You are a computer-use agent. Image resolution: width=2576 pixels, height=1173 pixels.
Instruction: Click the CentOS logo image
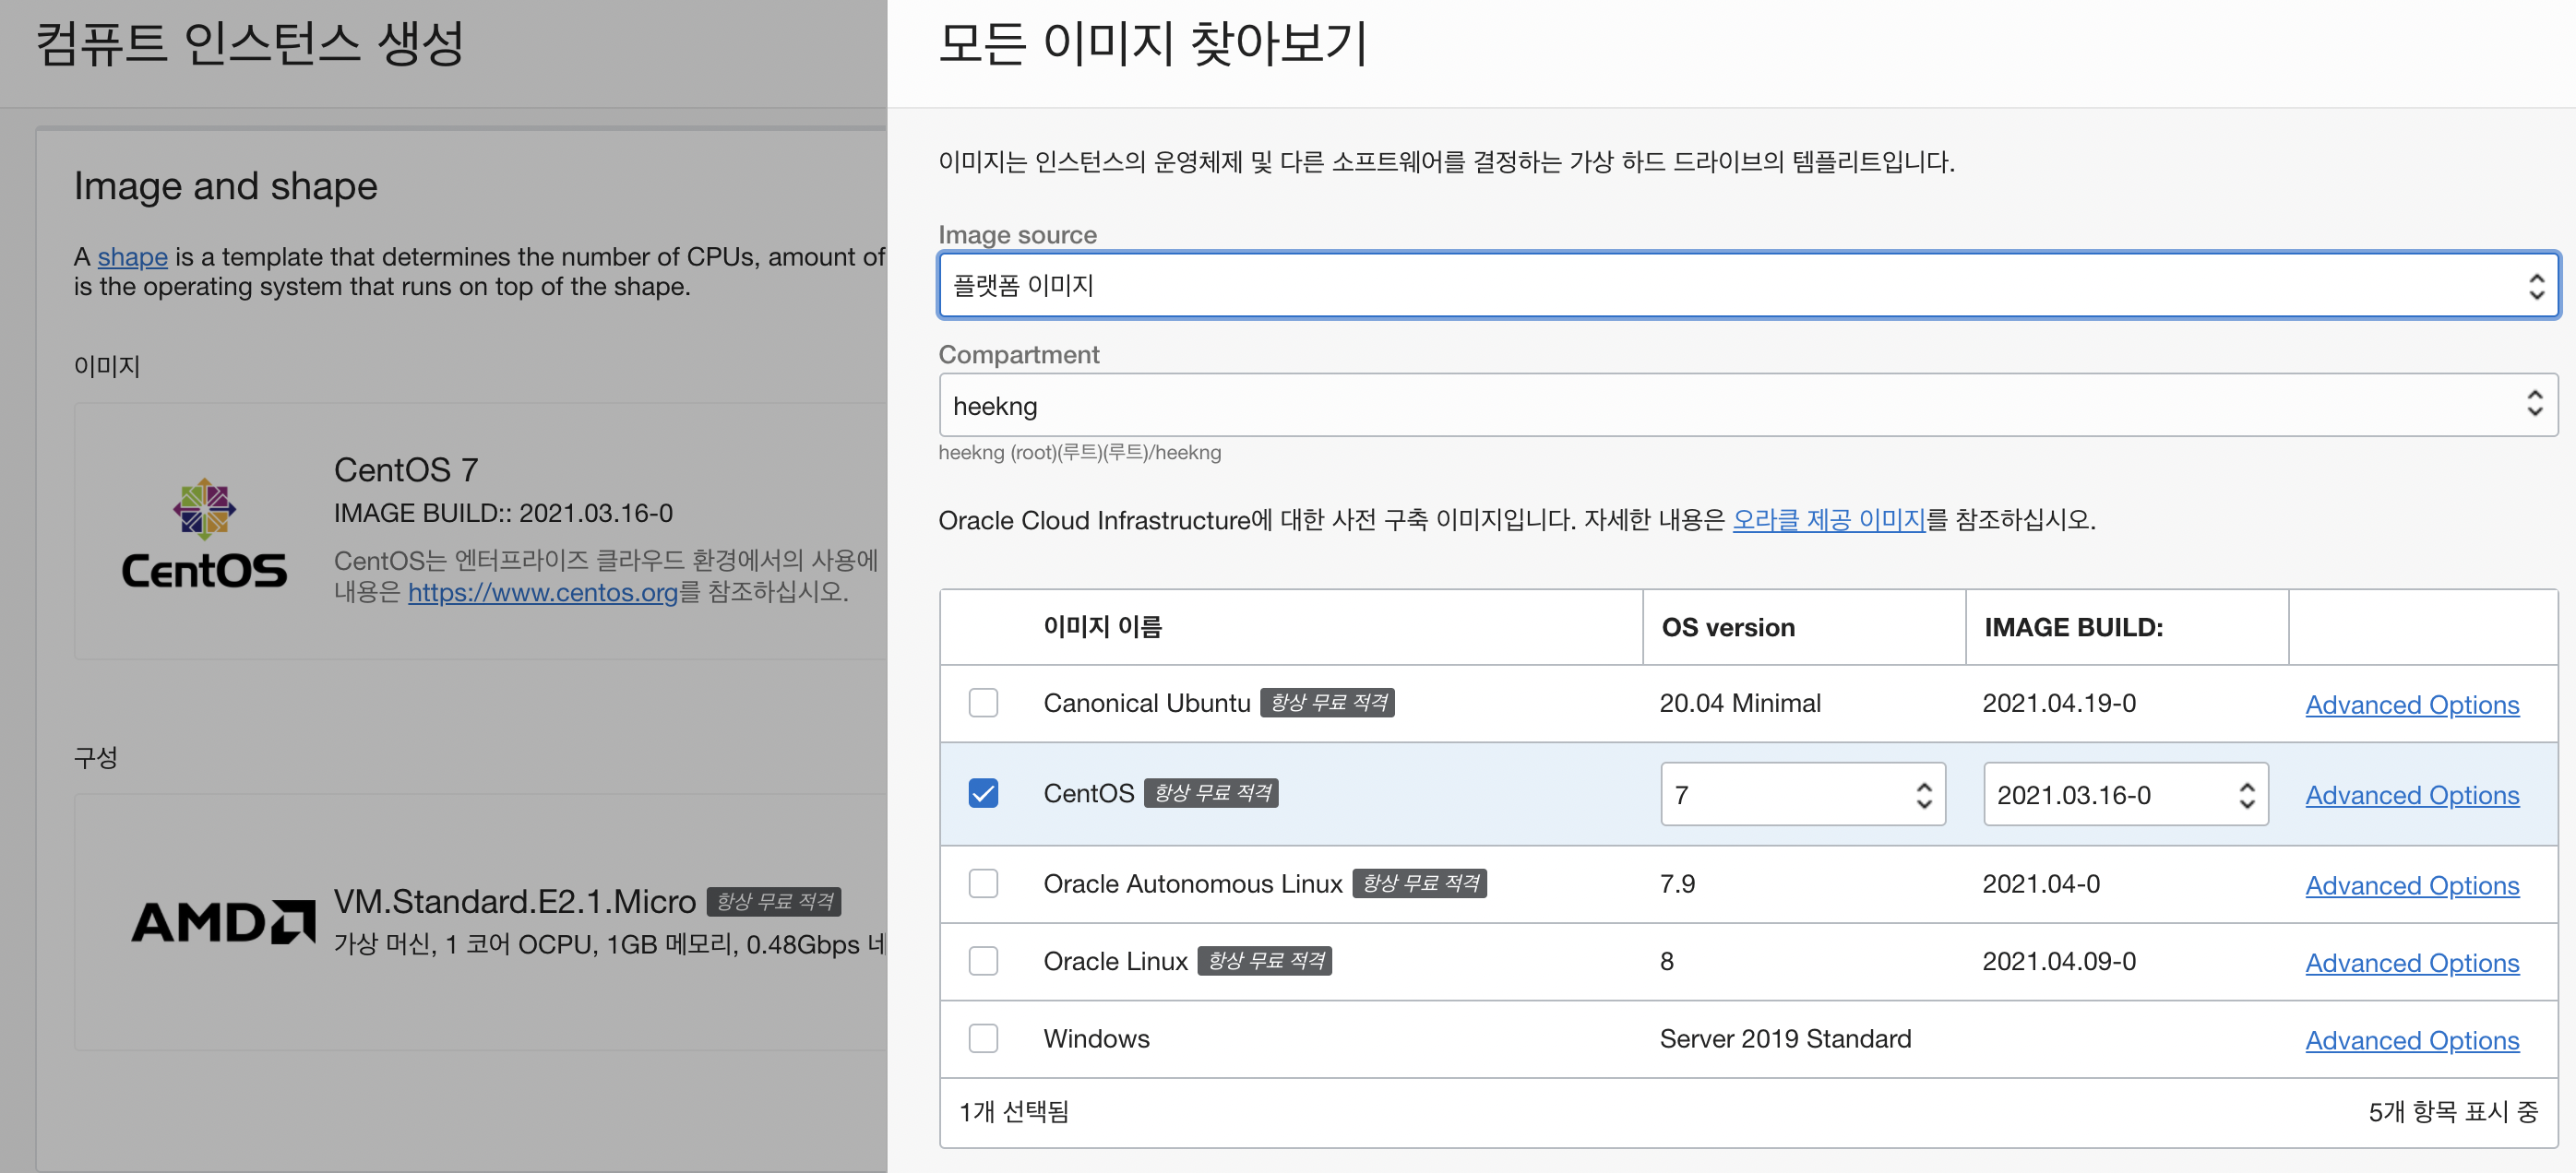[x=204, y=532]
